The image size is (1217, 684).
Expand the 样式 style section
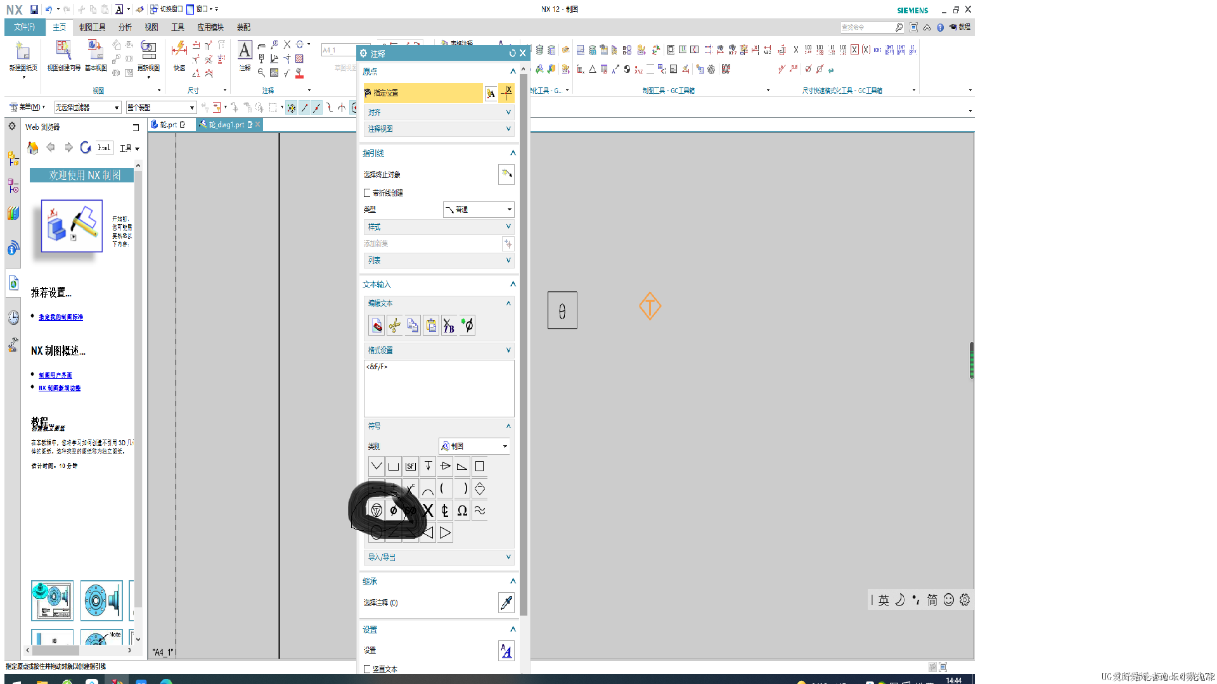pos(439,227)
